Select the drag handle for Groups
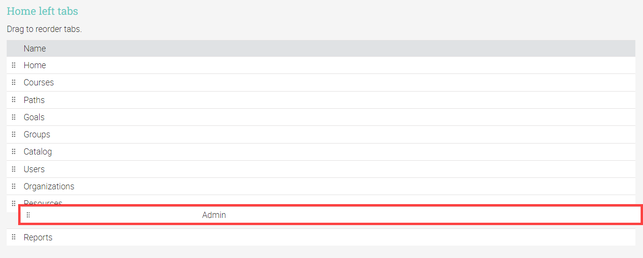 [x=13, y=134]
